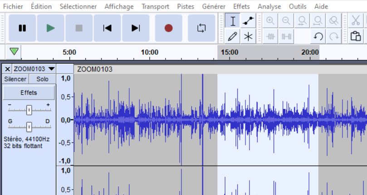The image size is (367, 195).
Task: Click the 20:00 mark on the timeline ruler
Action: click(x=310, y=52)
